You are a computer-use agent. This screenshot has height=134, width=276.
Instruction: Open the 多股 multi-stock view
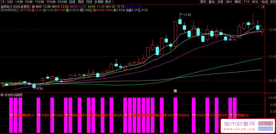220,2
